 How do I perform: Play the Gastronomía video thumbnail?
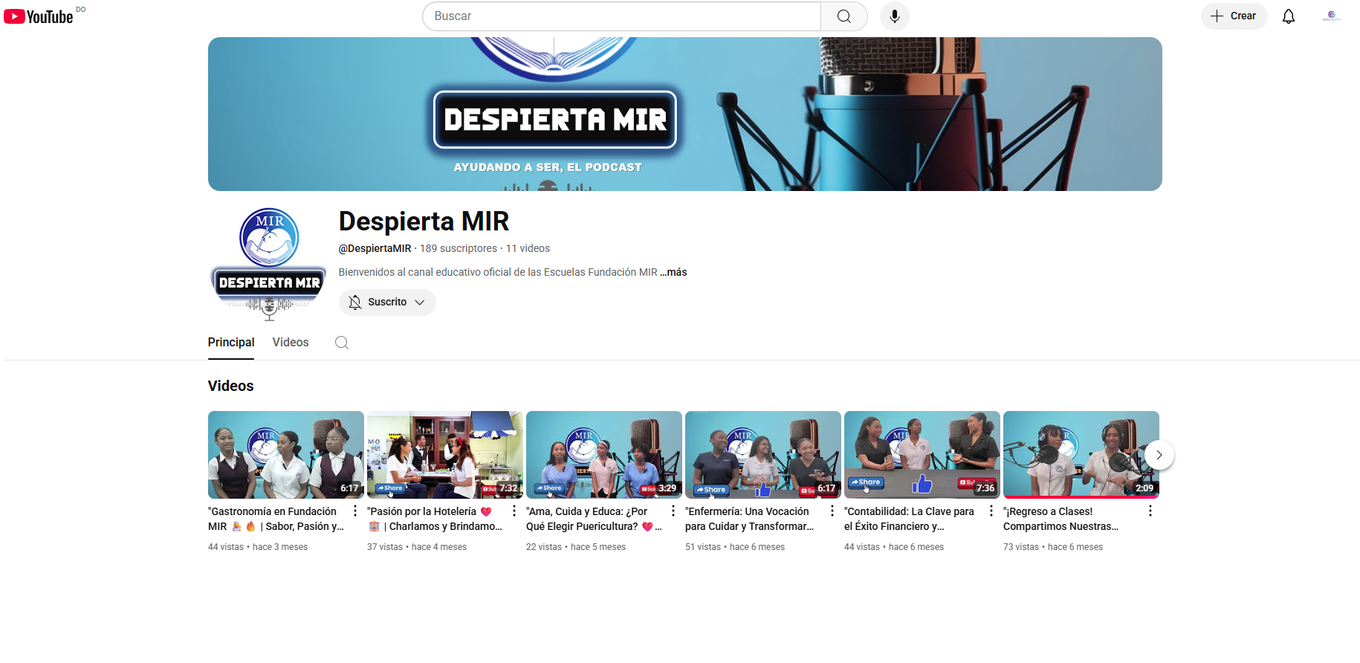(x=286, y=455)
